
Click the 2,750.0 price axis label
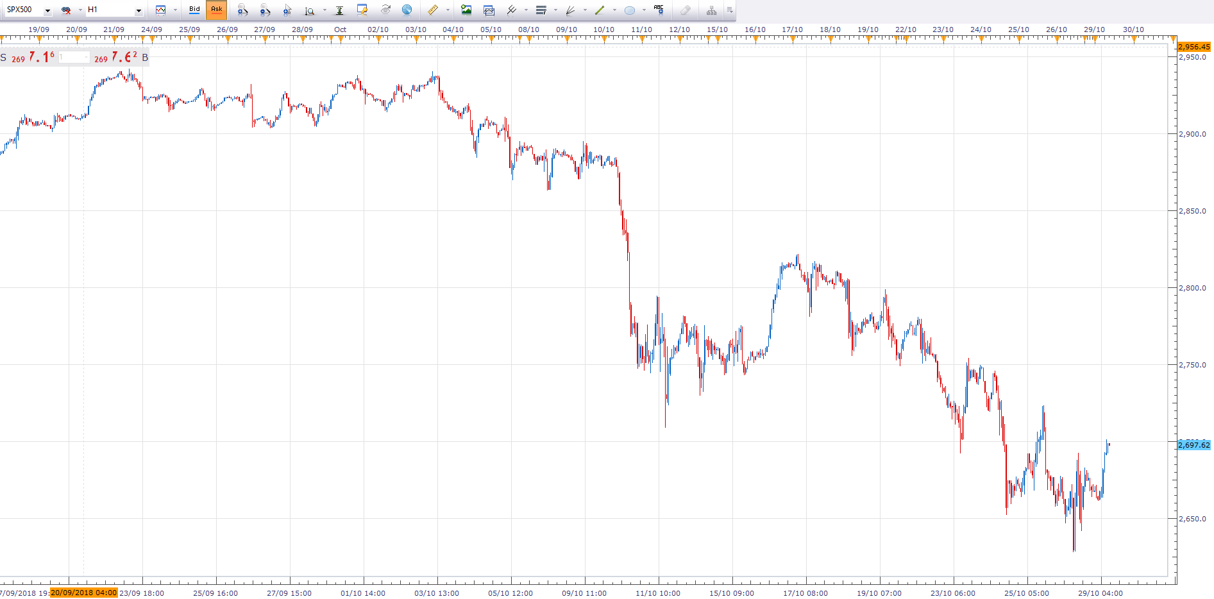coord(1193,365)
